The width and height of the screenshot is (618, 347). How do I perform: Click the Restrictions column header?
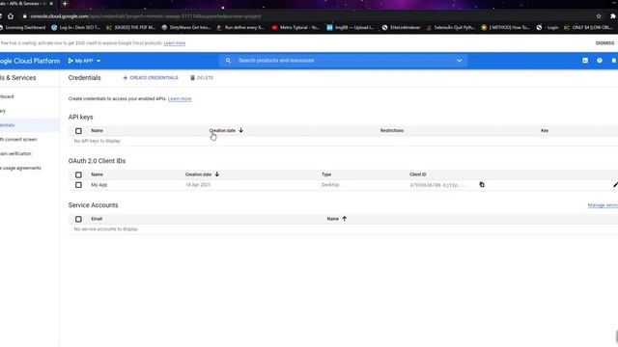click(392, 131)
